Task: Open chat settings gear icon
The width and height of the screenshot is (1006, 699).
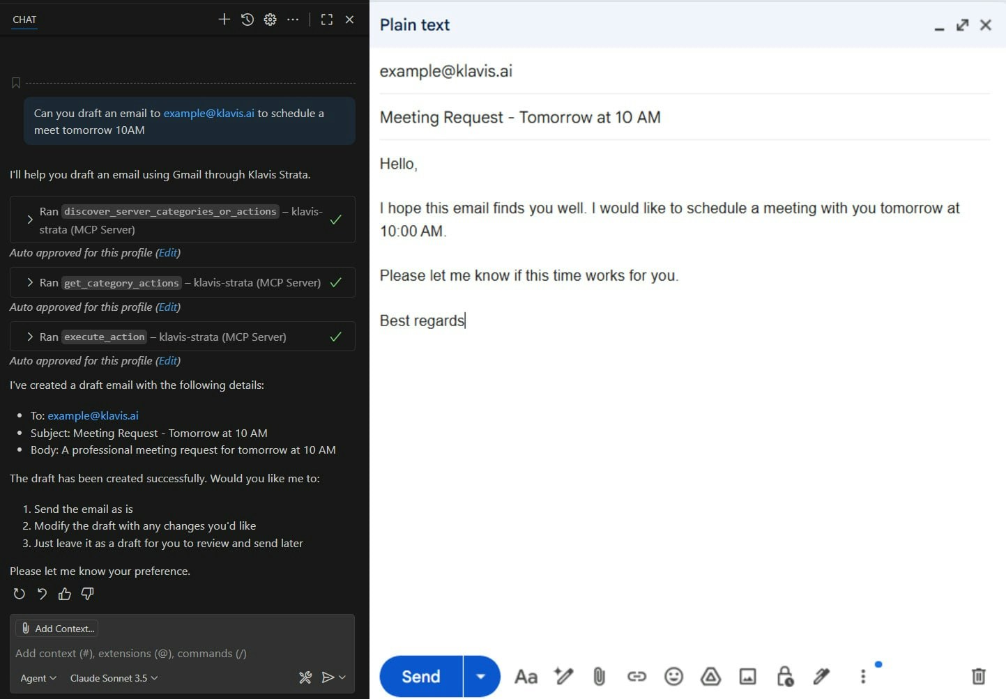Action: [x=270, y=20]
